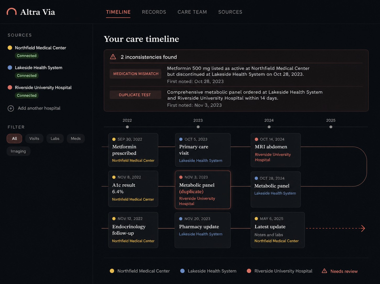The height and width of the screenshot is (284, 380).
Task: Open the Metformin prescribed card
Action: tap(133, 150)
